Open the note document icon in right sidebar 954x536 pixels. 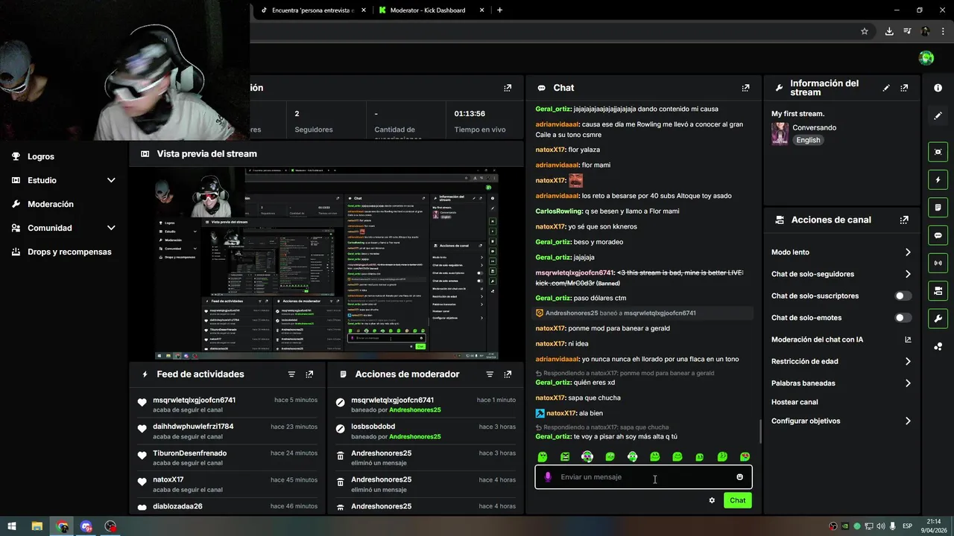(938, 207)
